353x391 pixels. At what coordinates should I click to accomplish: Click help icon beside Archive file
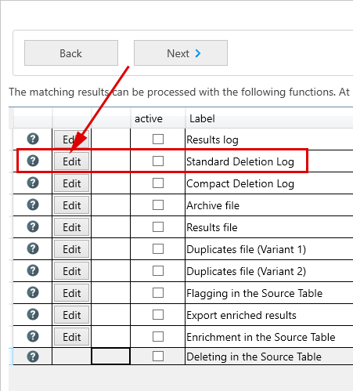click(33, 205)
